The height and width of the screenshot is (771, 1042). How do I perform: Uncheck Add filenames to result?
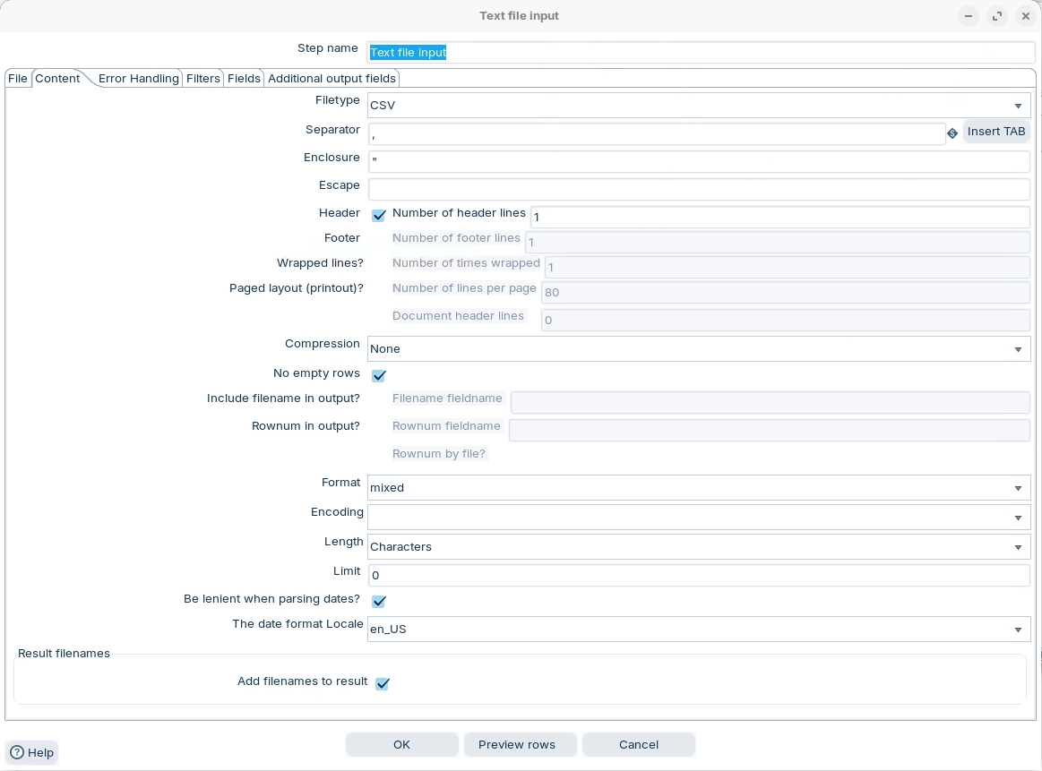click(383, 684)
